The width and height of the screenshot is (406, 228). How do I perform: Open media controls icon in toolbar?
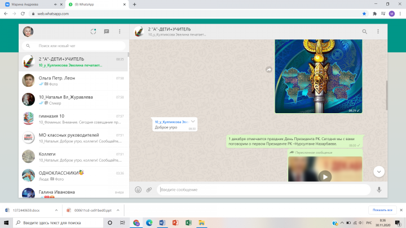383,14
